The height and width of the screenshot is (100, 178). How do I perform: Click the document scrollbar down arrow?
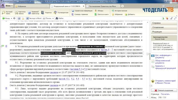[147, 97]
